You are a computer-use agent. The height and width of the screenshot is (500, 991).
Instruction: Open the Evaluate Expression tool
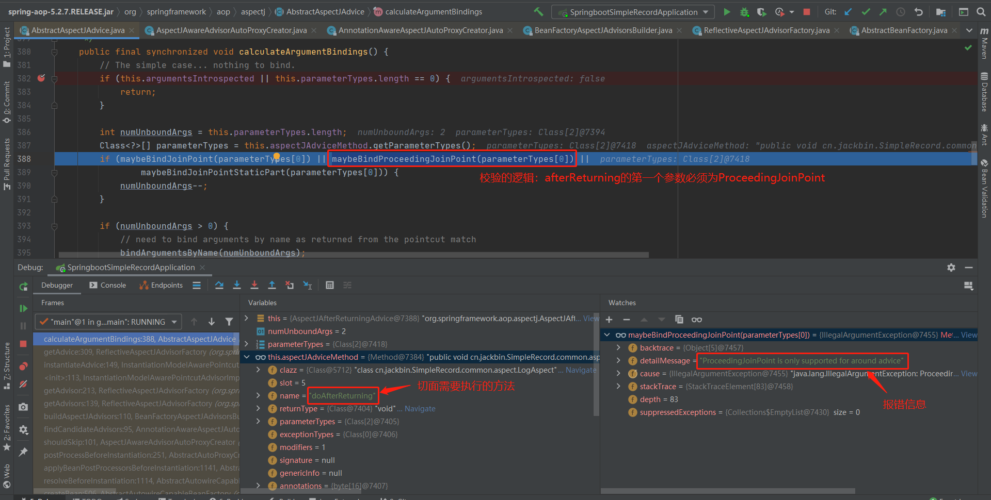tap(330, 285)
